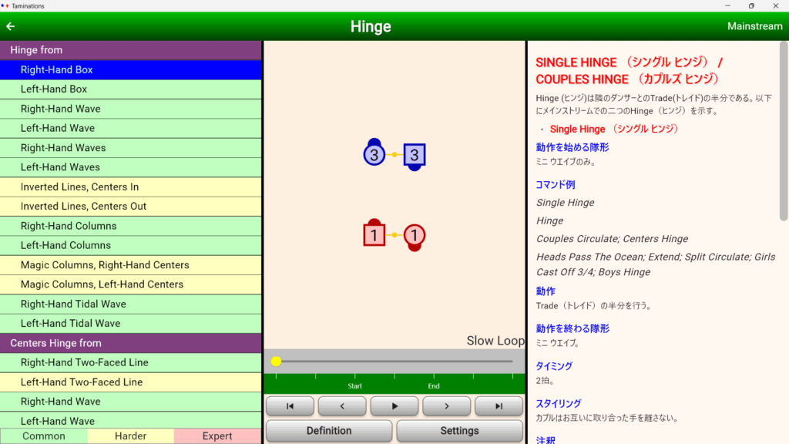789x444 pixels.
Task: Click the yellow timeline slider knob
Action: click(276, 362)
